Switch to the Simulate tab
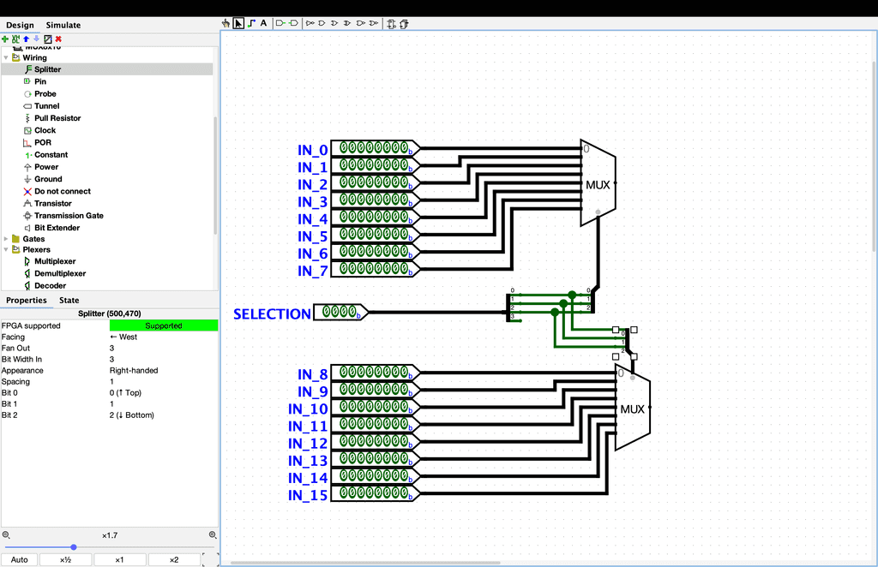This screenshot has height=567, width=878. pos(63,26)
